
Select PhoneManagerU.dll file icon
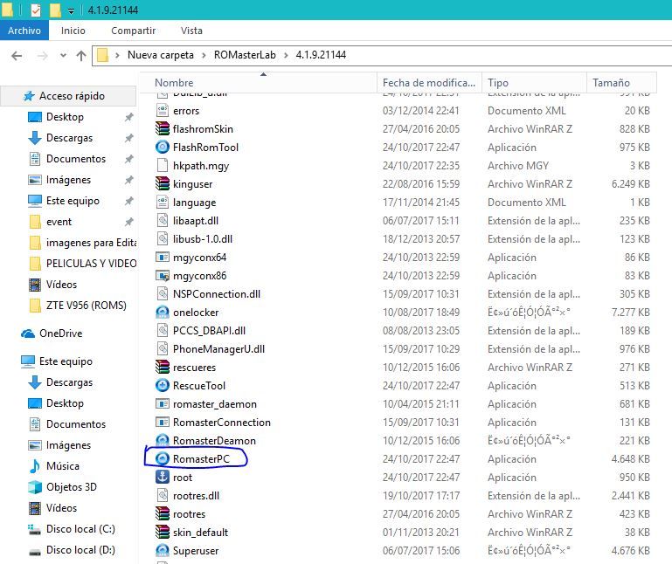point(162,349)
